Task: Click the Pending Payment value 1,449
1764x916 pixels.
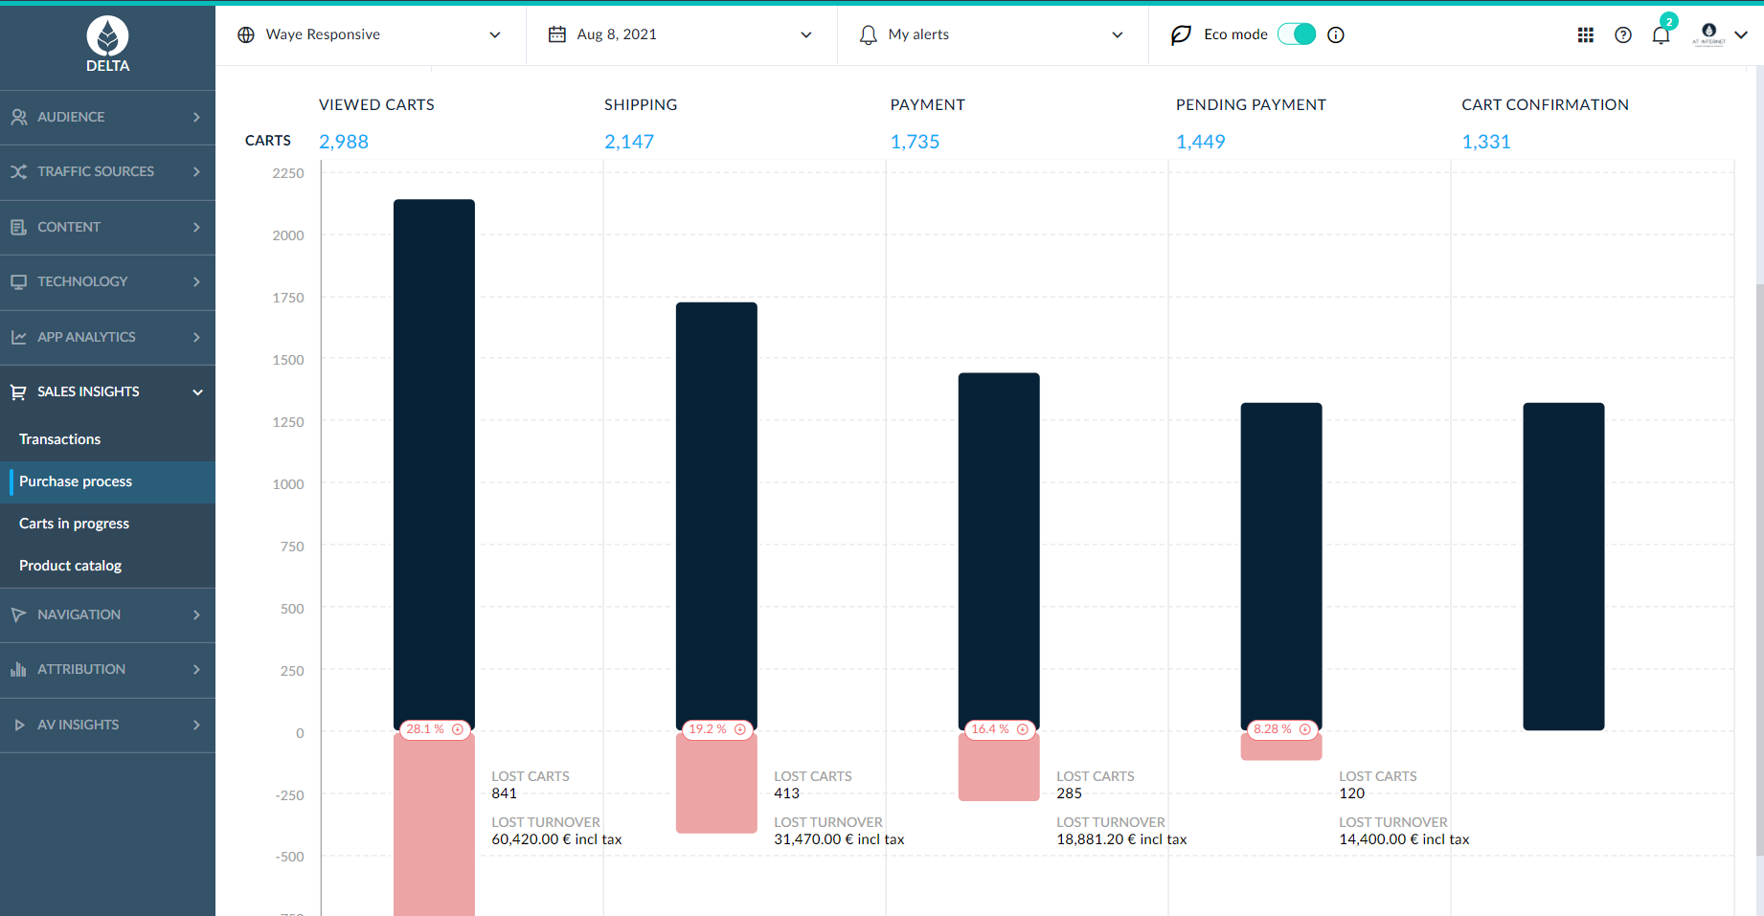Action: point(1201,142)
